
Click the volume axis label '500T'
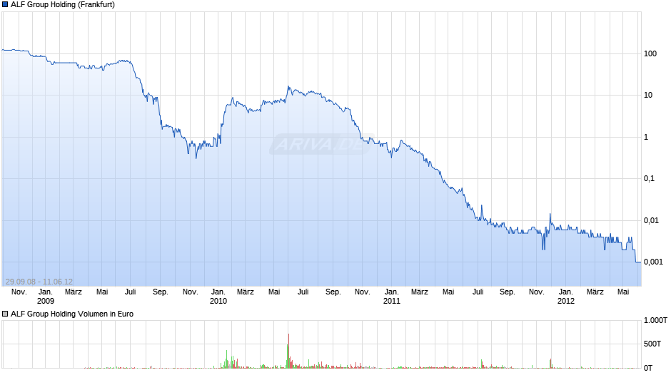[652, 344]
